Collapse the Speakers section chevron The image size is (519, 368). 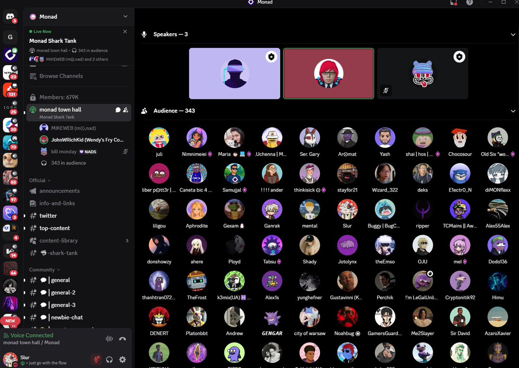pyautogui.click(x=513, y=34)
